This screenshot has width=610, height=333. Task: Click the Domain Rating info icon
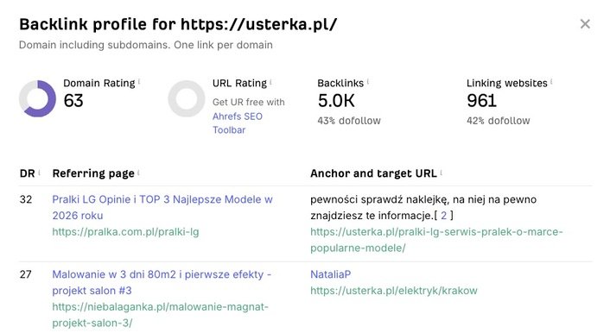[x=139, y=82]
